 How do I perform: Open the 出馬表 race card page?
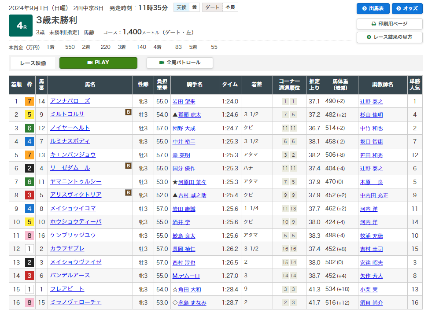(373, 8)
